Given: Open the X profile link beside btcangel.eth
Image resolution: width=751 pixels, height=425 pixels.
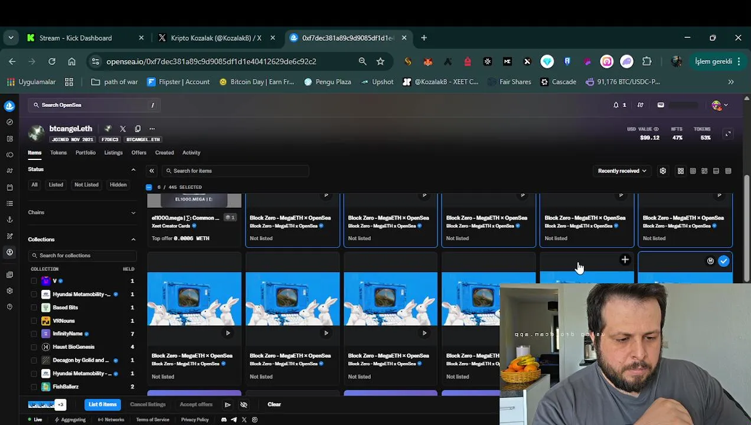Looking at the screenshot, I should tap(123, 129).
